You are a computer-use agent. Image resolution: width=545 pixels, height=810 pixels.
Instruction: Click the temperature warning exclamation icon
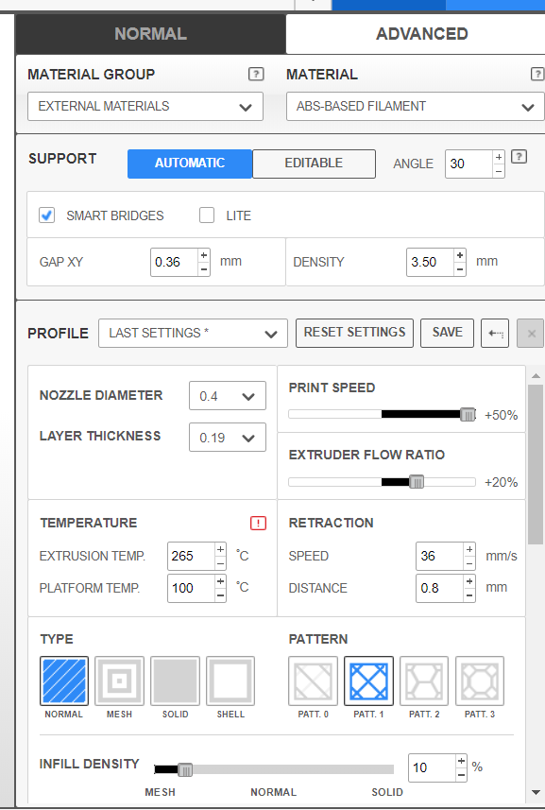point(258,524)
